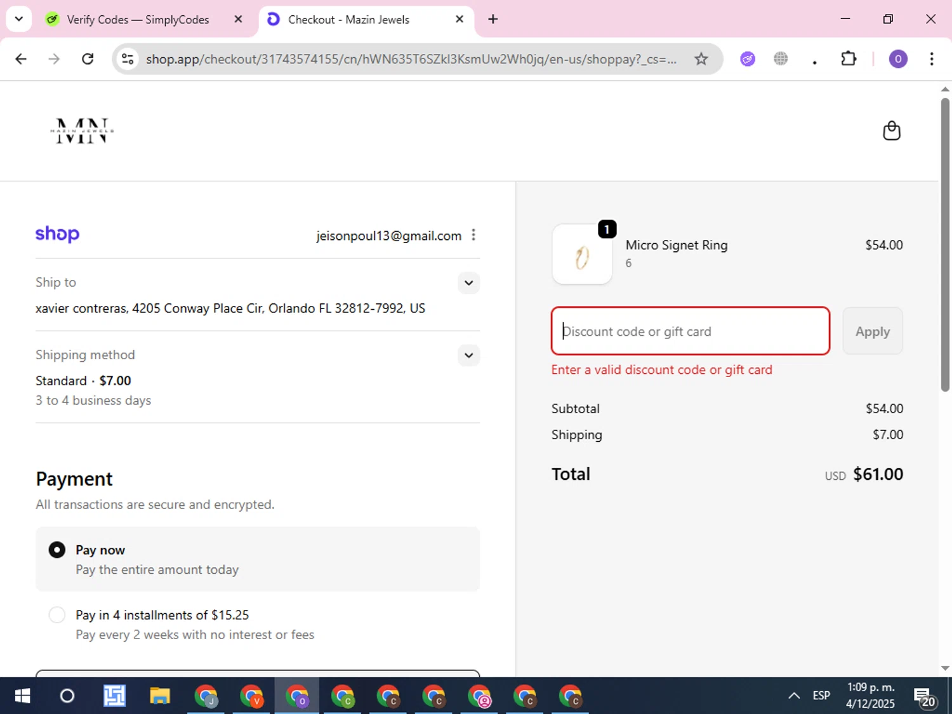Expand the Ship to address section
Image resolution: width=952 pixels, height=714 pixels.
[468, 283]
